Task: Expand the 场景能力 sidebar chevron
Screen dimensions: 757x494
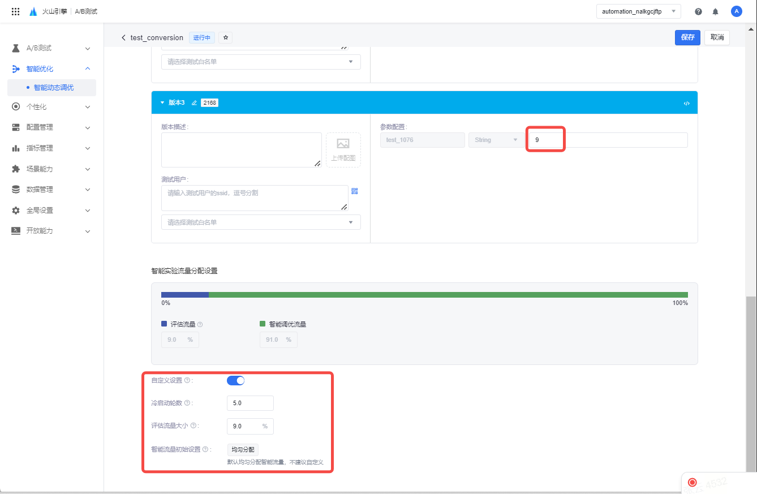Action: pyautogui.click(x=88, y=169)
